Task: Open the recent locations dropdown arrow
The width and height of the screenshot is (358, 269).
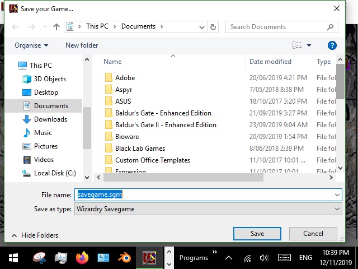Action: 45,27
